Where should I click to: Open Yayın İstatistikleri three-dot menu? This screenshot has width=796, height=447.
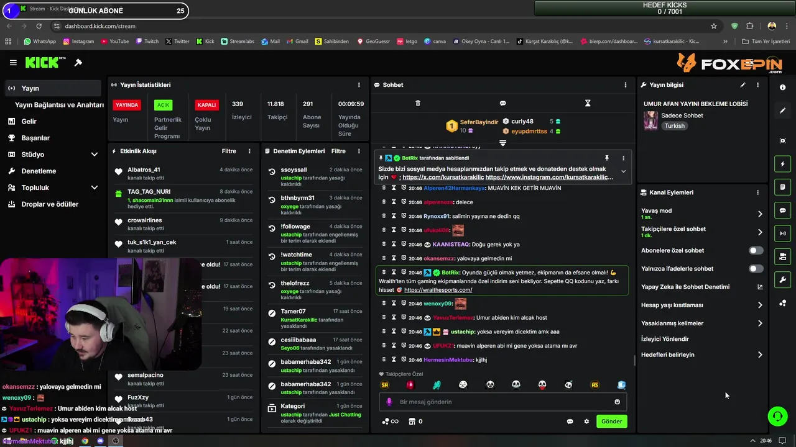(x=359, y=85)
